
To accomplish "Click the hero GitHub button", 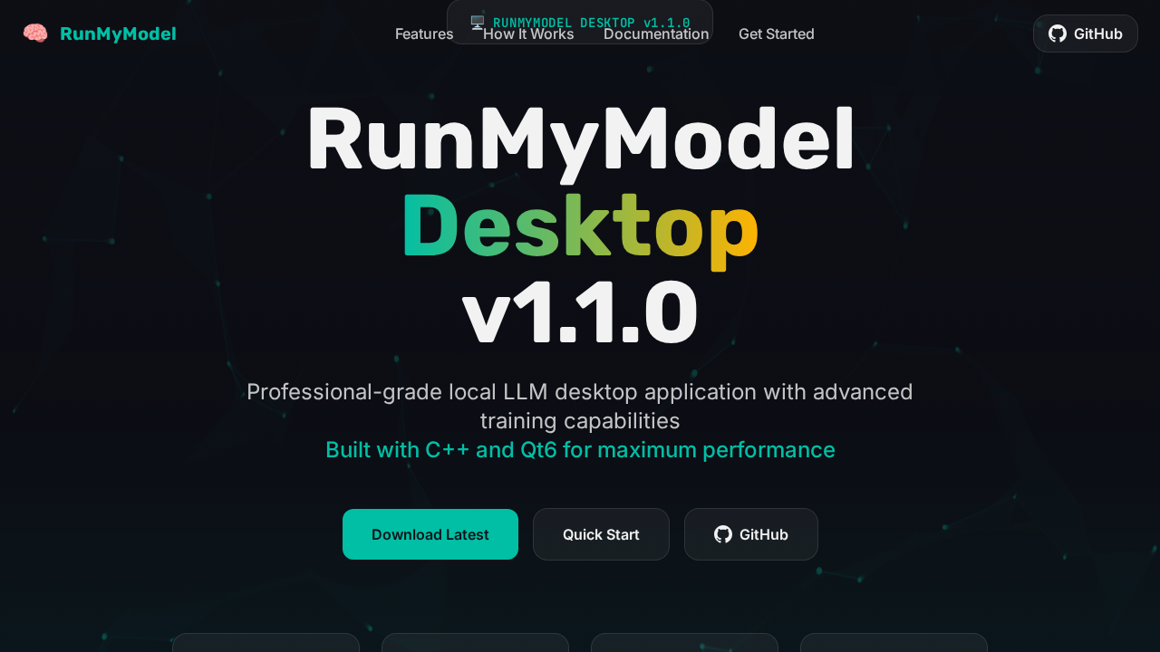I will (750, 534).
